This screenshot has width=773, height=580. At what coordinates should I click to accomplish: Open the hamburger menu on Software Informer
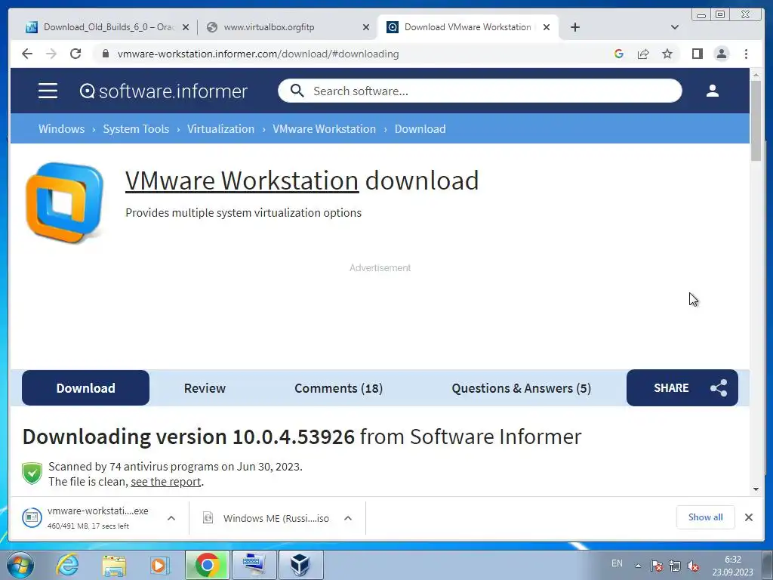point(48,91)
